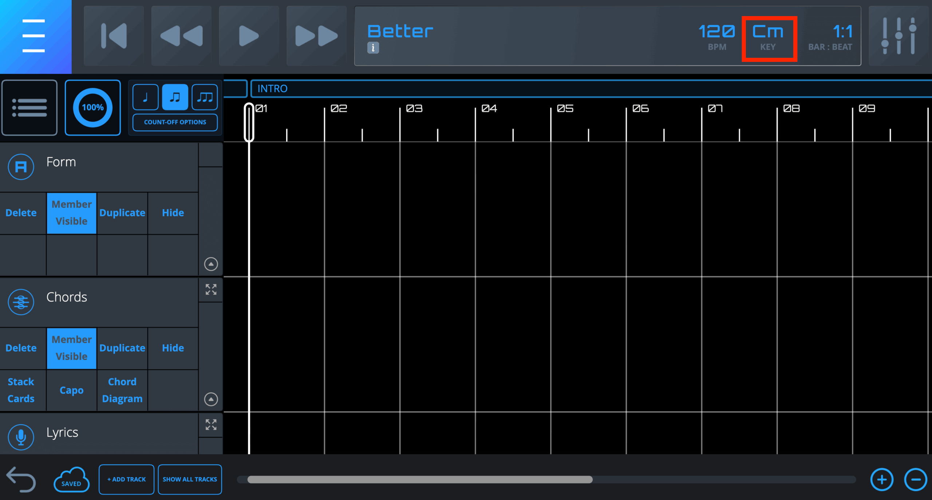Collapse the Chords track options

click(x=211, y=399)
